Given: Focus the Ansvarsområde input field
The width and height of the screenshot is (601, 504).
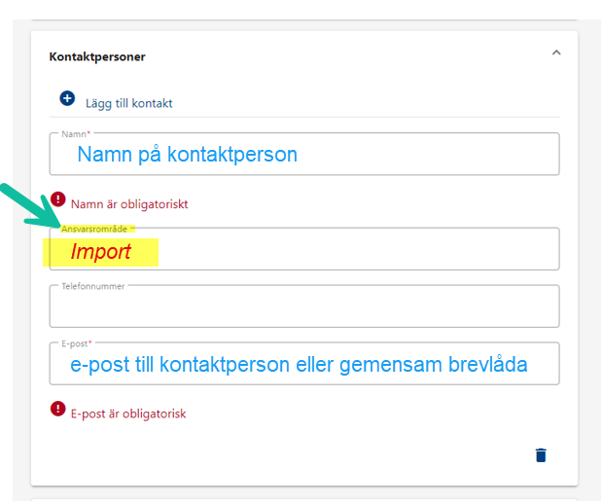Looking at the screenshot, I should pyautogui.click(x=304, y=249).
